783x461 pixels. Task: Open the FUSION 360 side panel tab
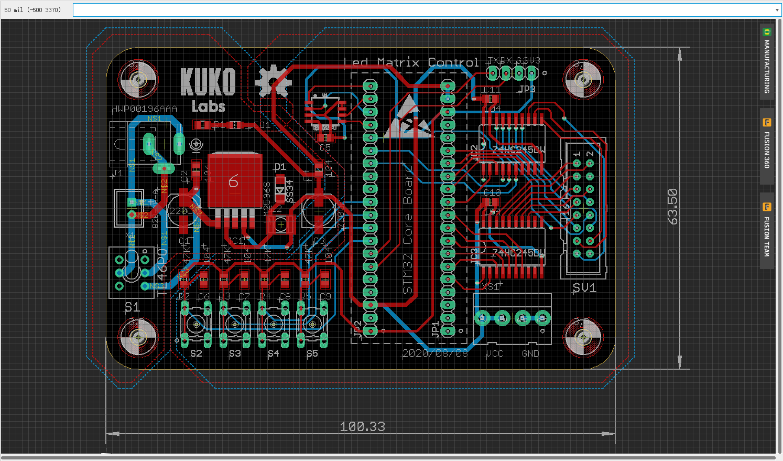click(767, 146)
